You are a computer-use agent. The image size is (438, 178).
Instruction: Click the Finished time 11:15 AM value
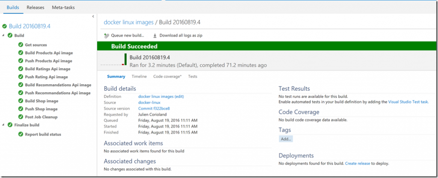click(x=168, y=133)
